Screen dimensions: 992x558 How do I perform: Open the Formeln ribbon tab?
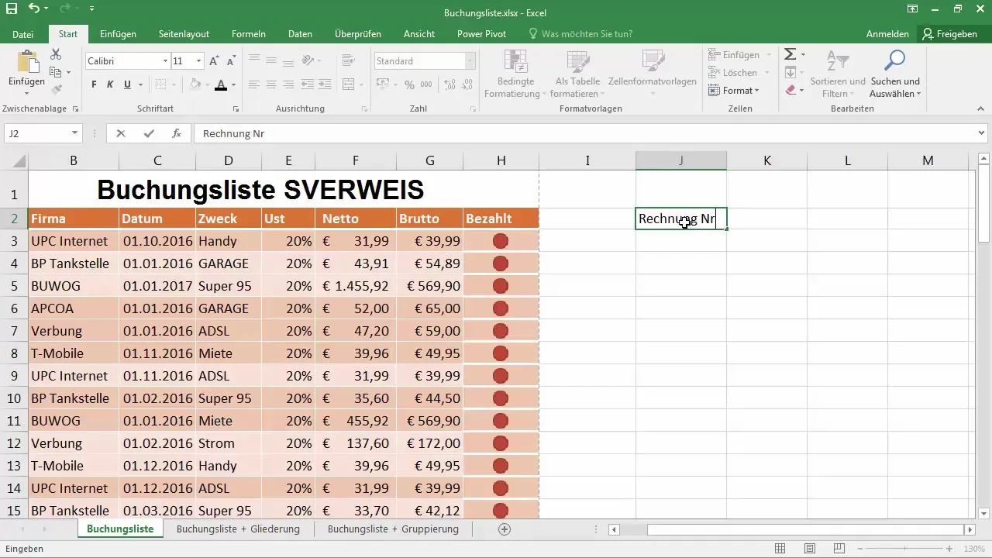click(x=249, y=34)
